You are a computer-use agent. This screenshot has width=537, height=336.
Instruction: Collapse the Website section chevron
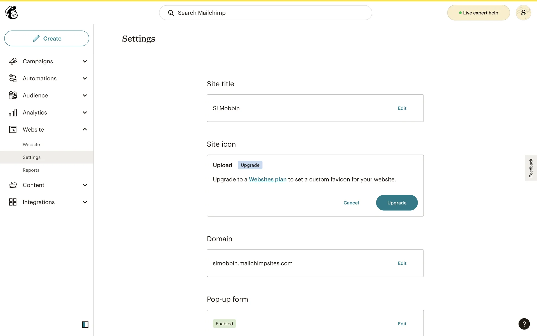[85, 129]
